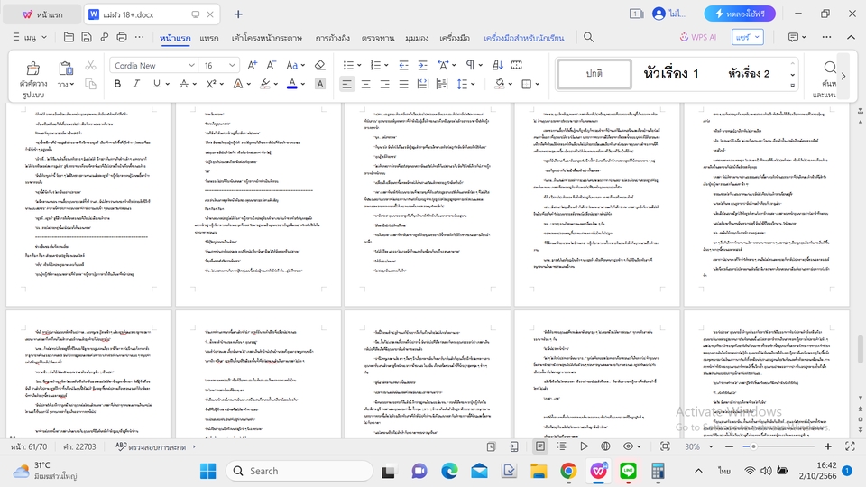This screenshot has height=487, width=866.
Task: Apply the หัวเรื่อง 2 heading style
Action: point(749,73)
